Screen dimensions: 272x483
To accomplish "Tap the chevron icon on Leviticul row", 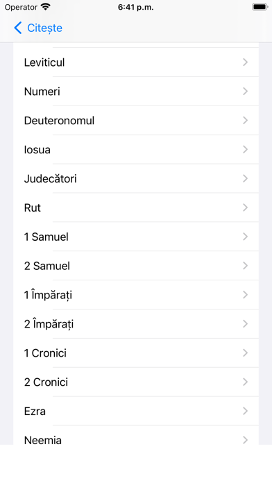I will click(245, 62).
